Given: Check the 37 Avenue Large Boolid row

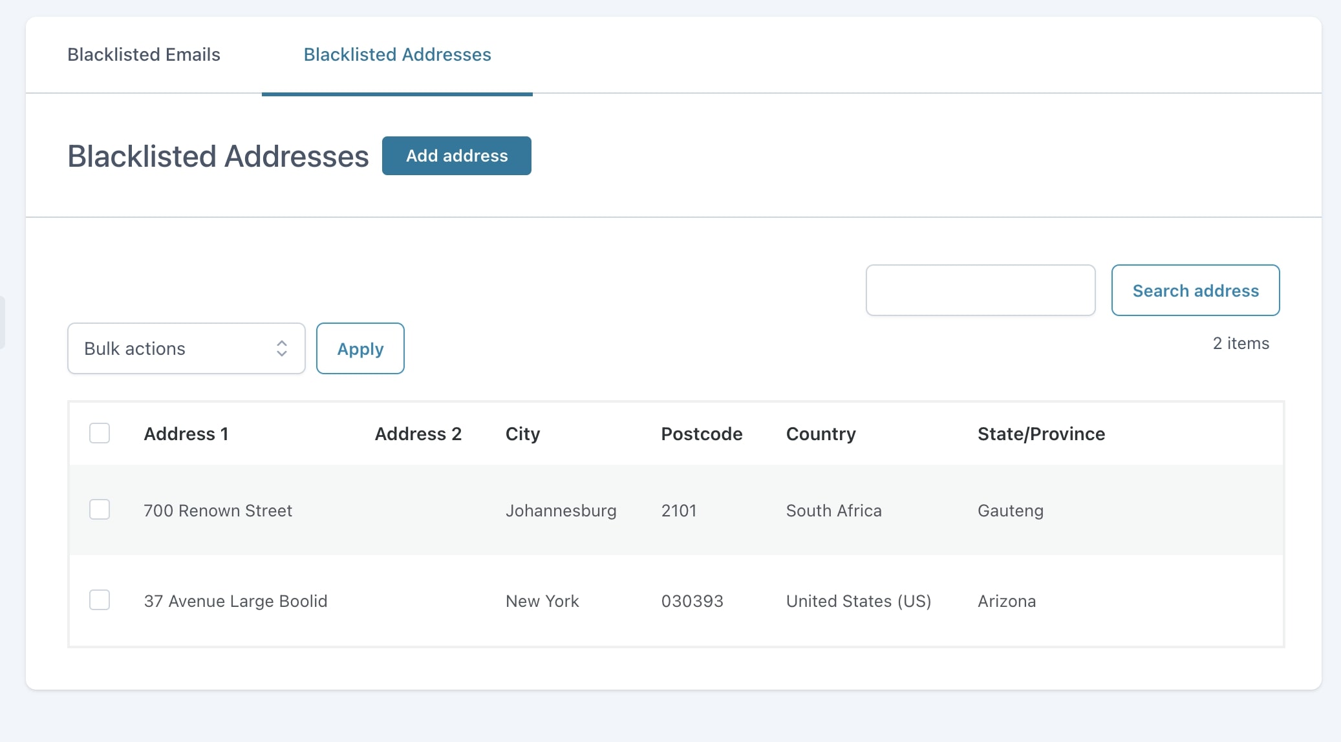Looking at the screenshot, I should point(100,600).
